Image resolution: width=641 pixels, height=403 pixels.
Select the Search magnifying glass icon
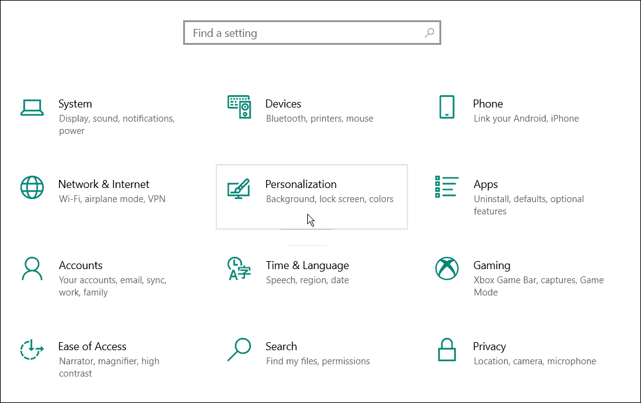click(239, 350)
